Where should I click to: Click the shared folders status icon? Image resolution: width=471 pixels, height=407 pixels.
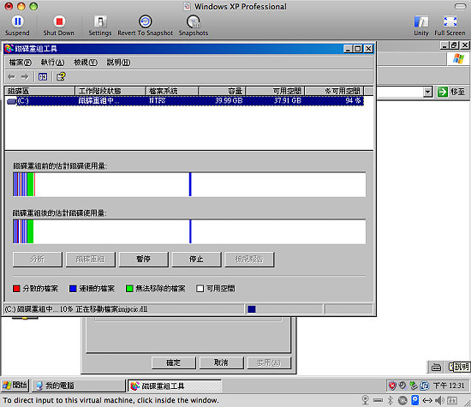452,400
